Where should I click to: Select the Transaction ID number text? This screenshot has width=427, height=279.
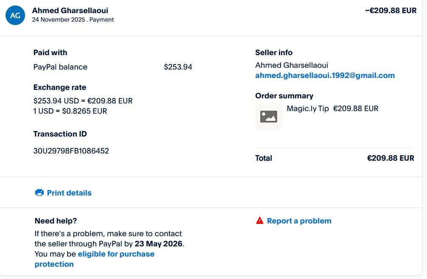[71, 151]
